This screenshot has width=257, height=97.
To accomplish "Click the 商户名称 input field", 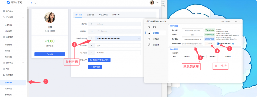I will [x=114, y=45].
